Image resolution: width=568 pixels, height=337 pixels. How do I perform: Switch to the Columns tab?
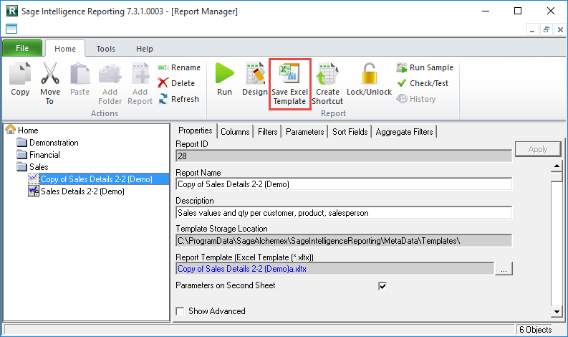pos(235,132)
